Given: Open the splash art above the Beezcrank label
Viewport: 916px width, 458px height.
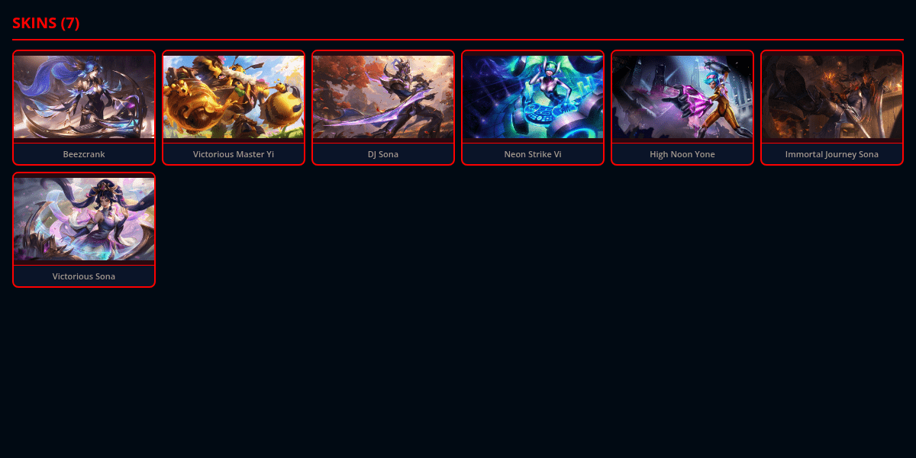Looking at the screenshot, I should click(x=84, y=97).
